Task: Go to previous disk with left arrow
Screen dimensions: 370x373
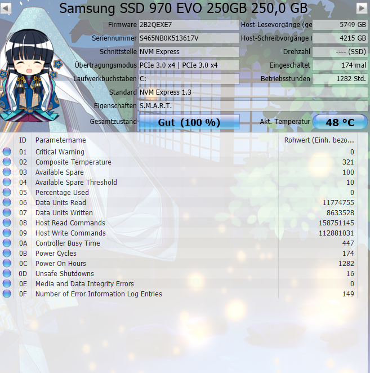Action: tap(6, 8)
